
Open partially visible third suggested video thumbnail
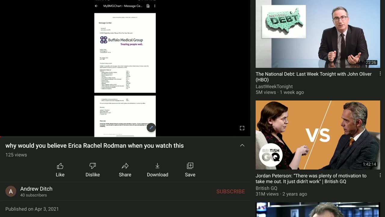318,210
